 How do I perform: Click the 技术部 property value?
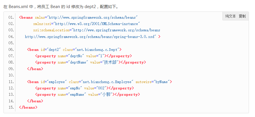click(x=110, y=62)
